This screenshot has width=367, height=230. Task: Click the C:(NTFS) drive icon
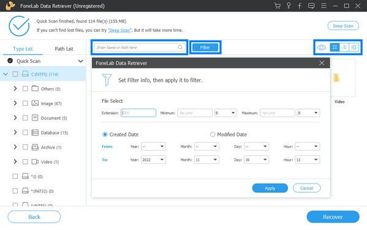point(25,74)
